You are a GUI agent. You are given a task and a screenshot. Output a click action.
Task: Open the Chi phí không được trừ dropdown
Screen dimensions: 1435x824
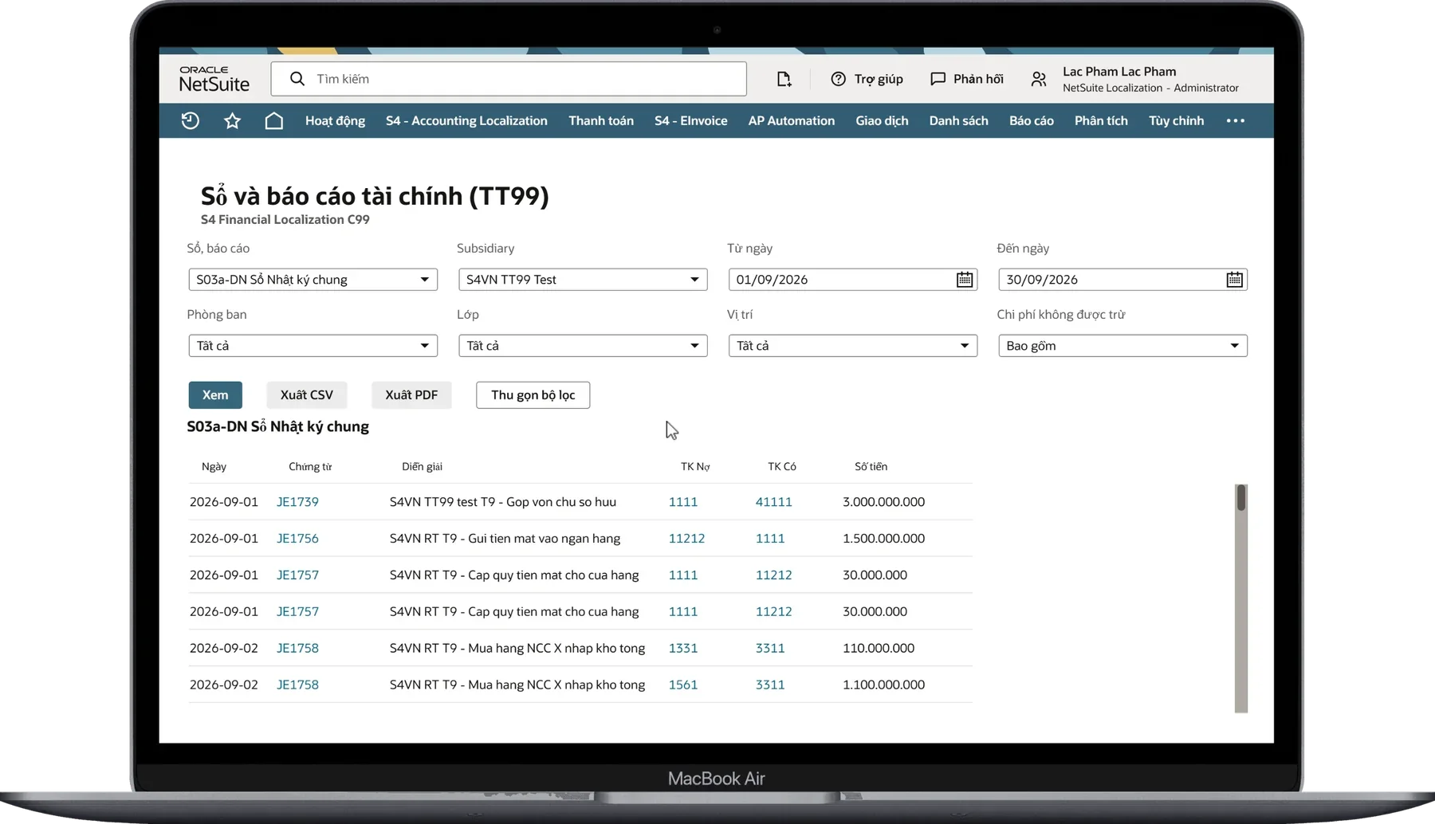[1122, 346]
